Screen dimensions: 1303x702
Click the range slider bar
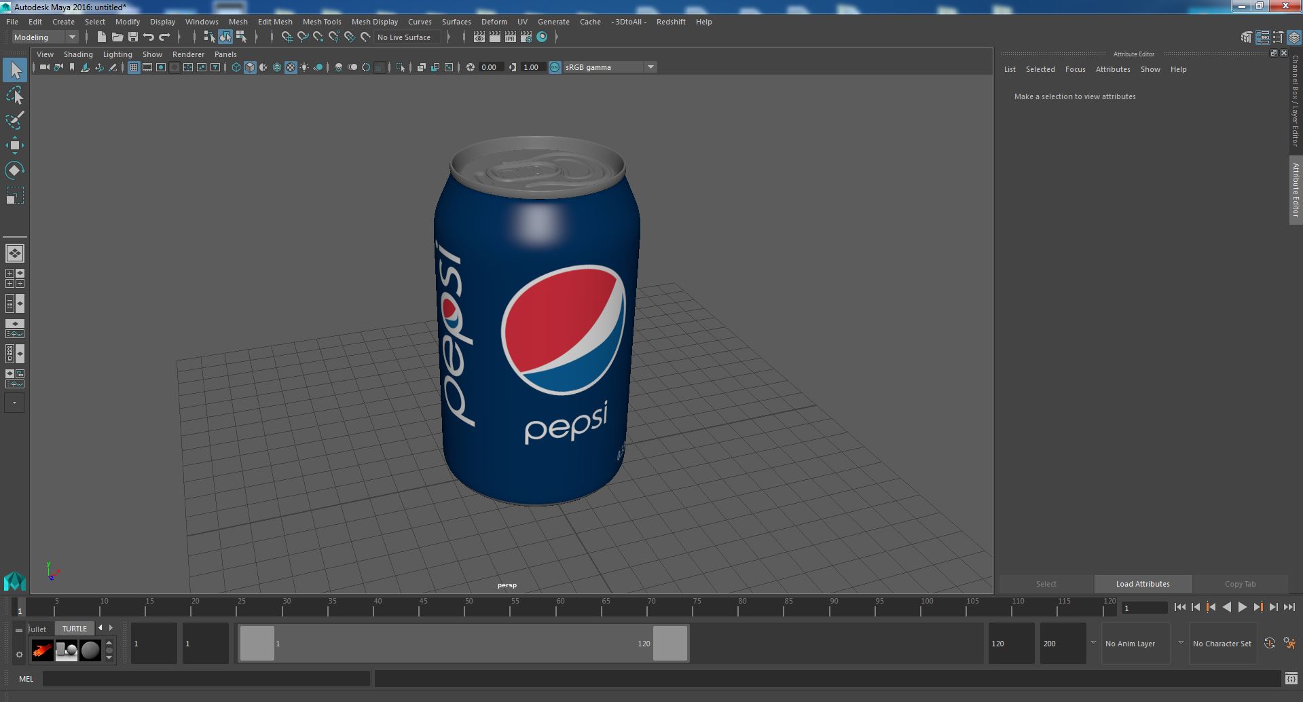point(464,643)
